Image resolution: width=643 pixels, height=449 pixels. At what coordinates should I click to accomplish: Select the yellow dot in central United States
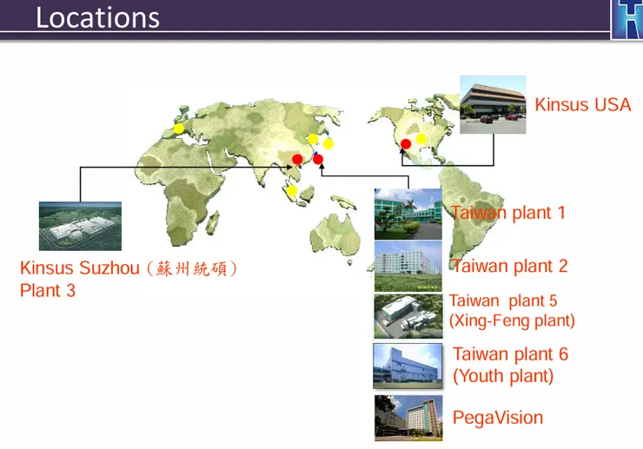[x=421, y=139]
